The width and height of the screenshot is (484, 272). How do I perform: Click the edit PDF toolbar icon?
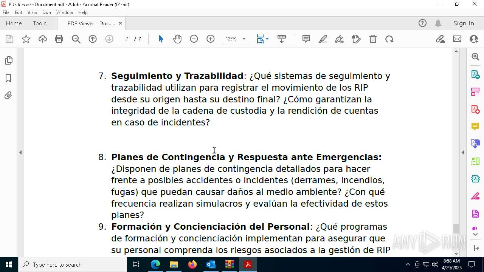(356, 39)
